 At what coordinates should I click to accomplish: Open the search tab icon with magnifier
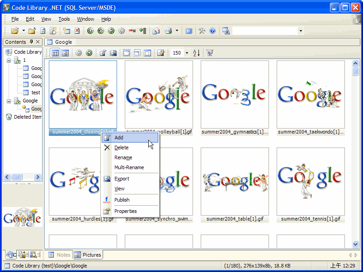click(x=33, y=255)
